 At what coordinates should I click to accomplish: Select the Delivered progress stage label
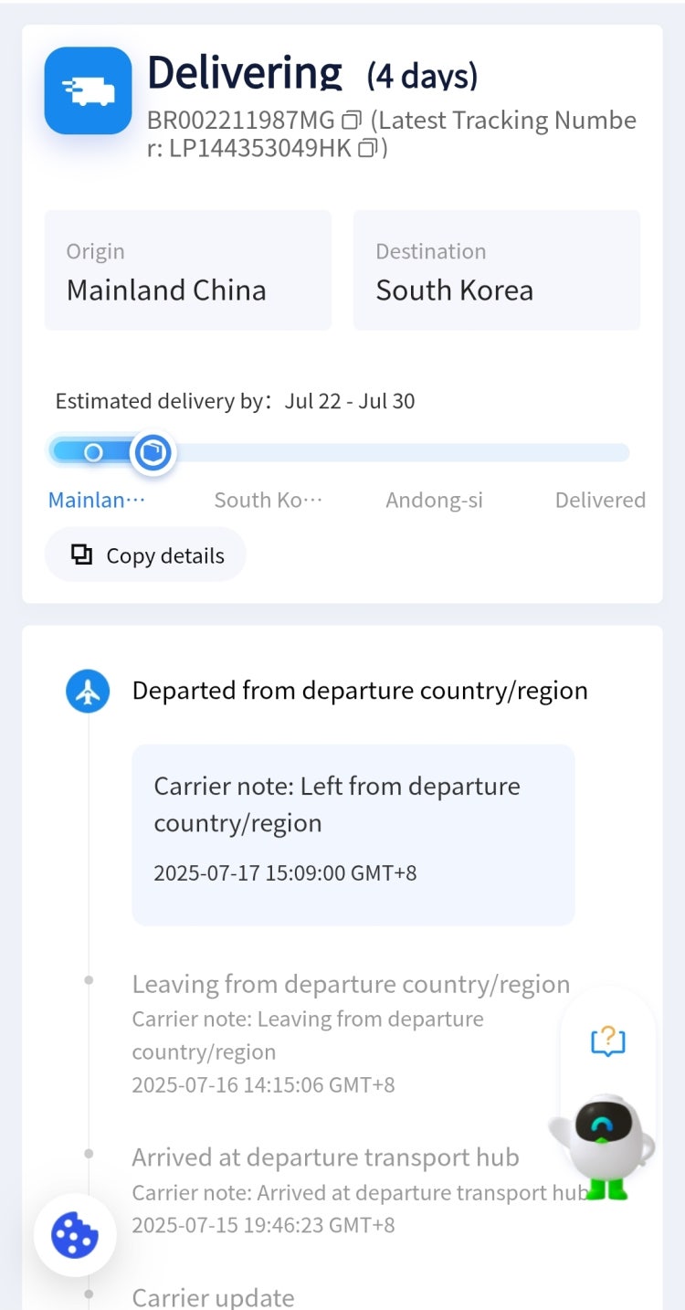[600, 500]
